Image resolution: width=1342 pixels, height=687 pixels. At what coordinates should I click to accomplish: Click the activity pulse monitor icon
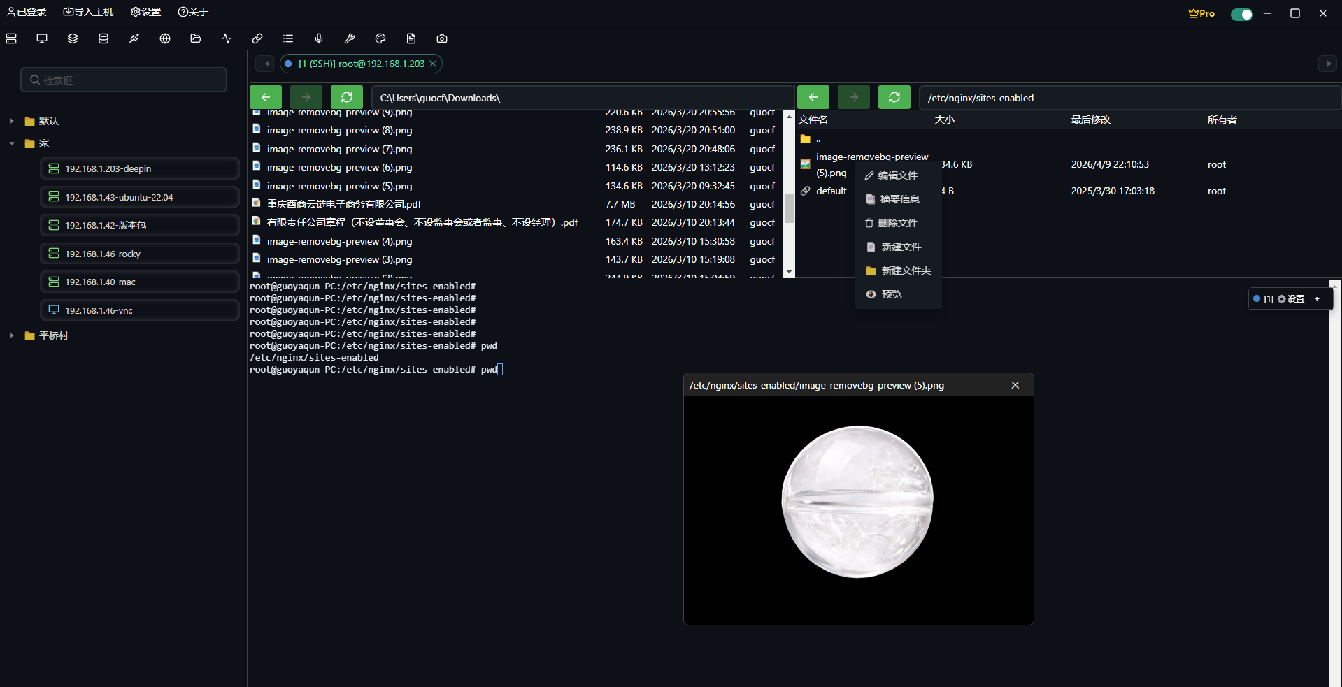click(x=227, y=38)
